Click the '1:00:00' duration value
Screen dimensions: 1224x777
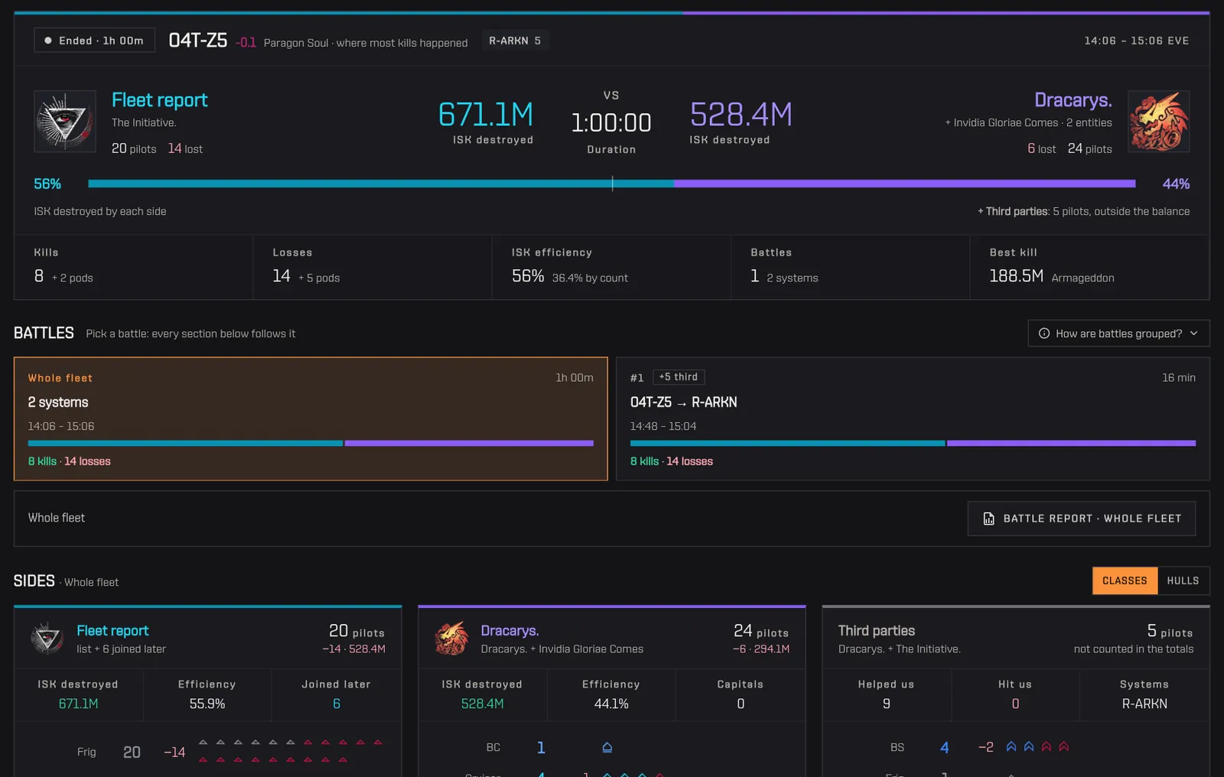611,122
